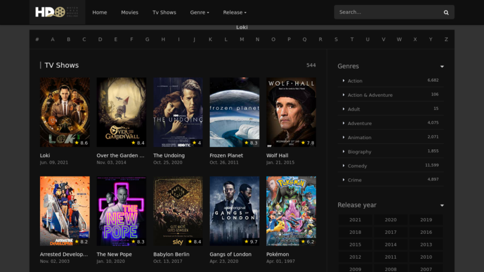Screen dimensions: 484x272
Task: Open the Wolf Hall poster
Action: (291, 112)
